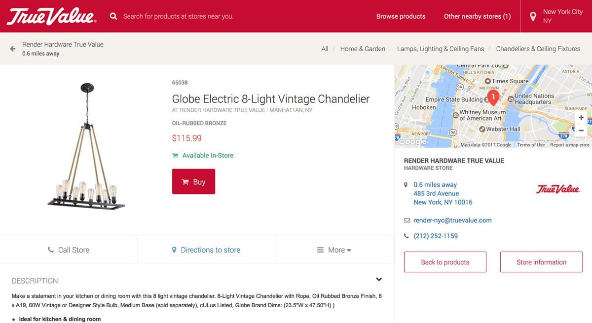Screen dimensions: 592x323
Task: Click the location pin icon near New York City
Action: point(533,17)
